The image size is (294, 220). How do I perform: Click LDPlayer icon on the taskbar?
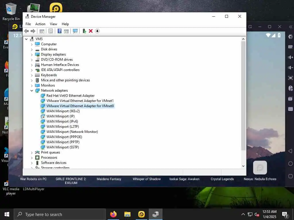click(141, 214)
